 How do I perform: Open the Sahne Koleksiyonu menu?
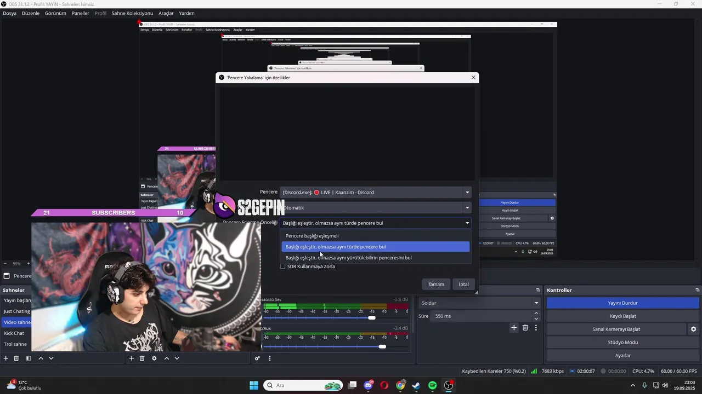click(132, 13)
